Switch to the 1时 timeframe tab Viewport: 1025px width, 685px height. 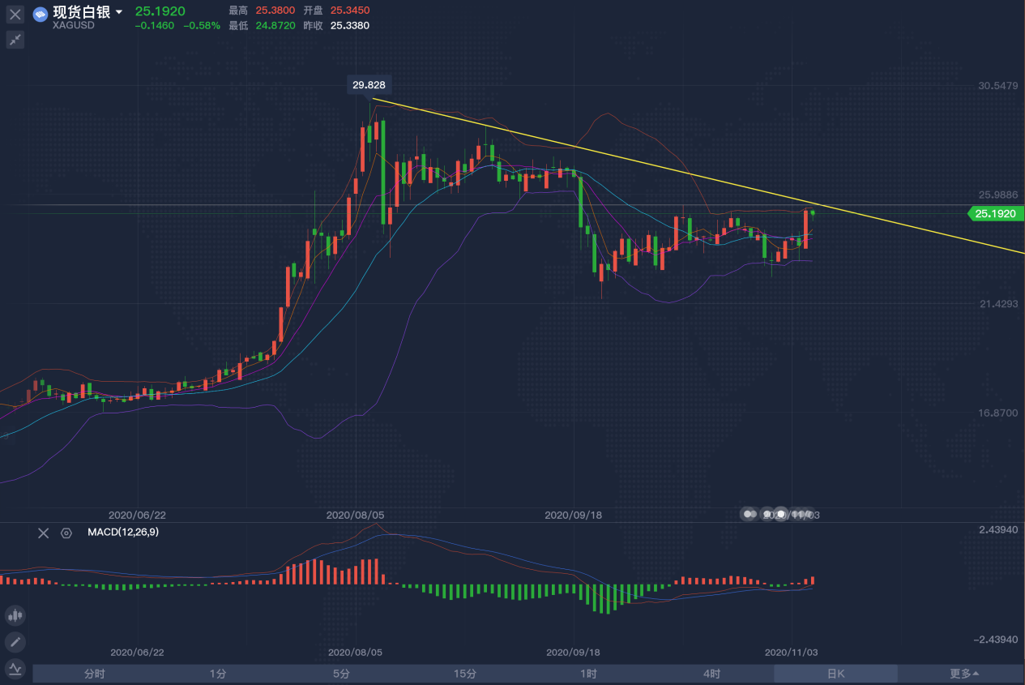pyautogui.click(x=588, y=674)
